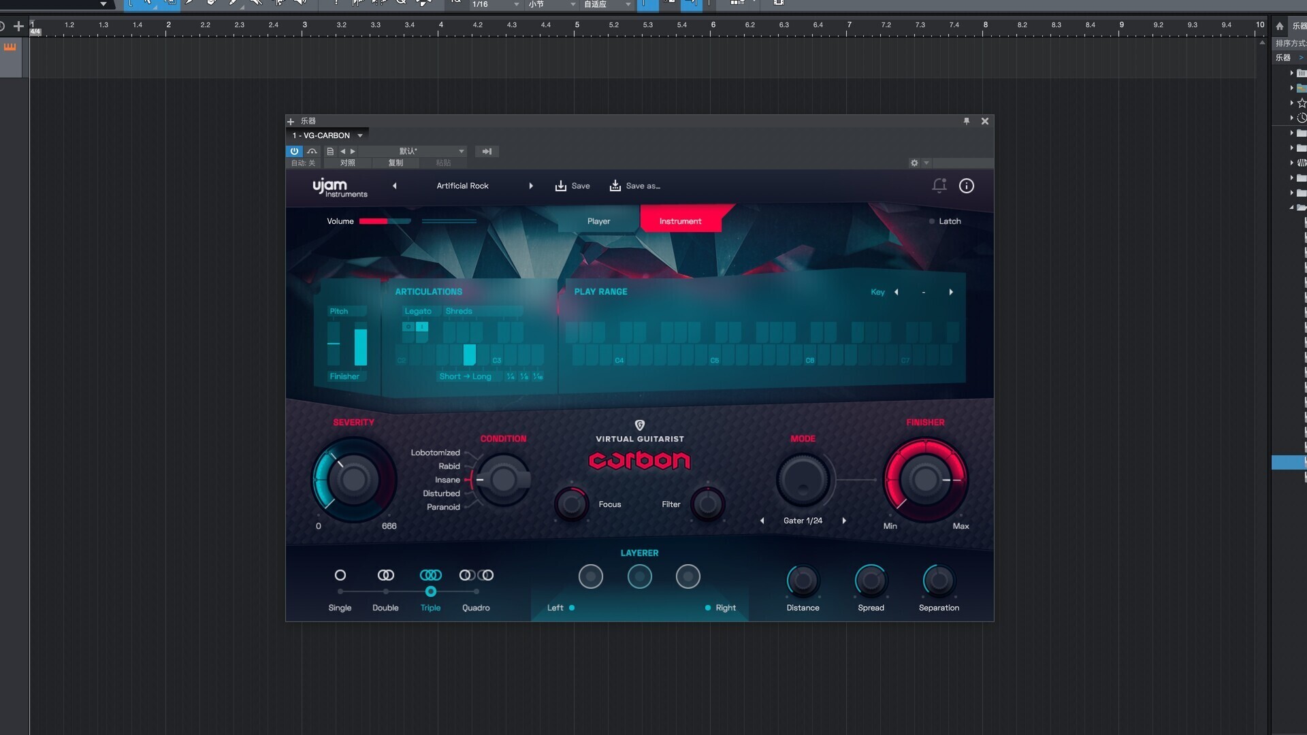Click the Save as… button text

click(x=643, y=186)
